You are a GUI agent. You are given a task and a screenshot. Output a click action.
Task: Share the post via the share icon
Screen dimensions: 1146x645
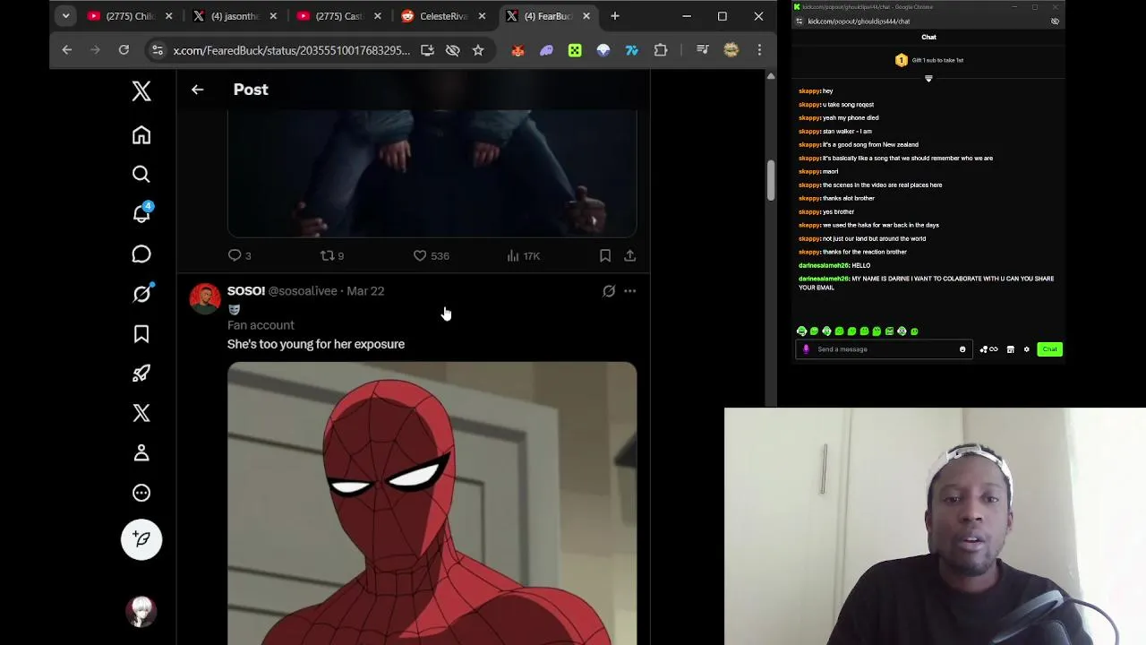[630, 255]
